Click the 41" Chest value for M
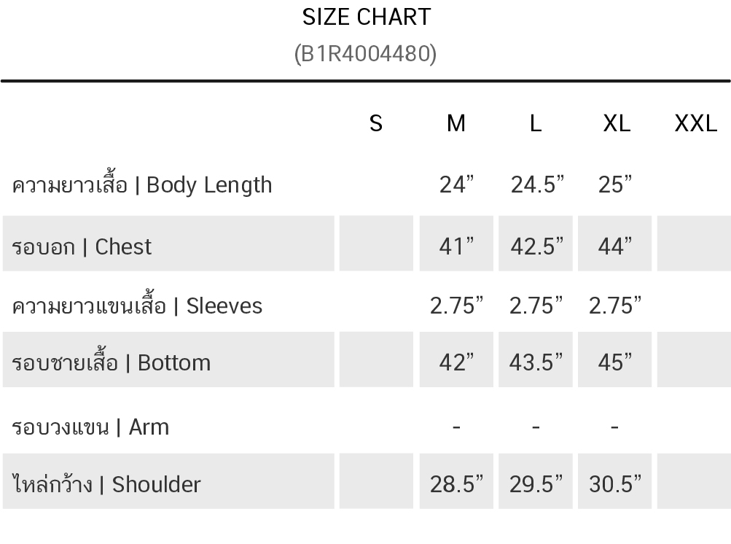The width and height of the screenshot is (731, 544). pyautogui.click(x=456, y=246)
